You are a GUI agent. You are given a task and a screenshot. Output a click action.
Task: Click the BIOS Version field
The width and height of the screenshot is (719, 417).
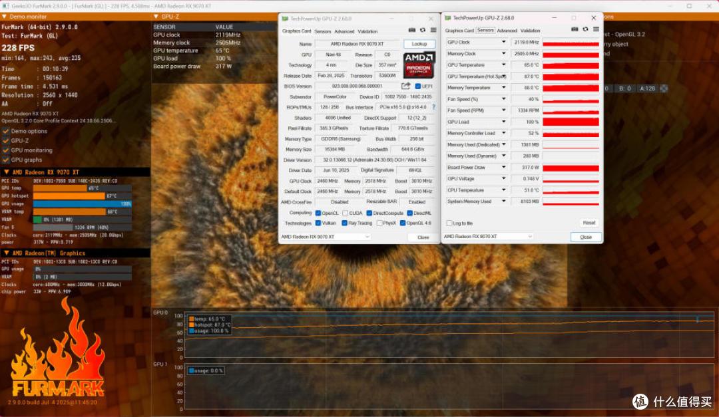click(x=358, y=86)
